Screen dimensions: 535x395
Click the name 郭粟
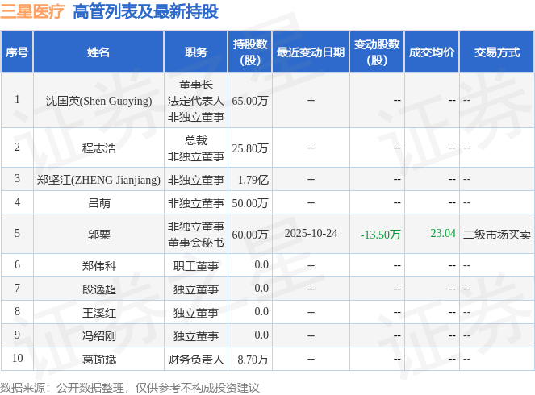99,235
